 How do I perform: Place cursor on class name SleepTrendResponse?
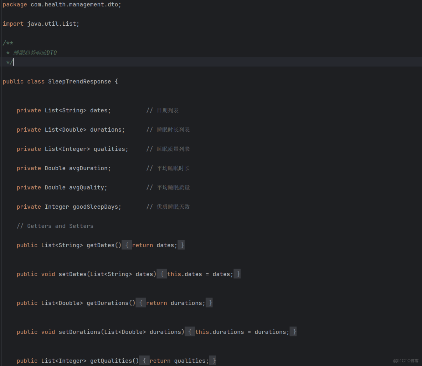click(79, 81)
